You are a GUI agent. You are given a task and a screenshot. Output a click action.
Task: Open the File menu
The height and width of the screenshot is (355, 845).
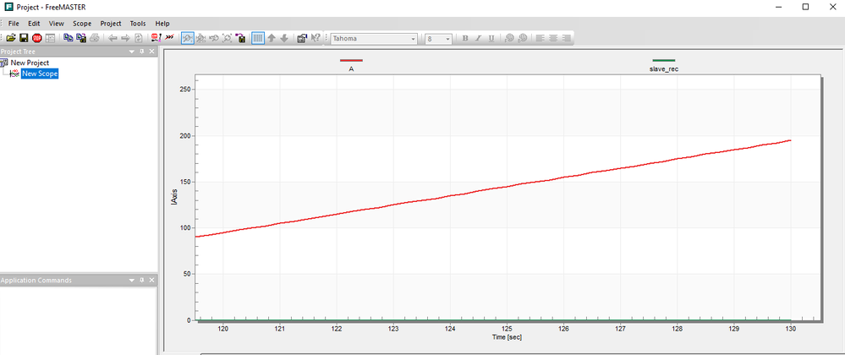coord(14,24)
